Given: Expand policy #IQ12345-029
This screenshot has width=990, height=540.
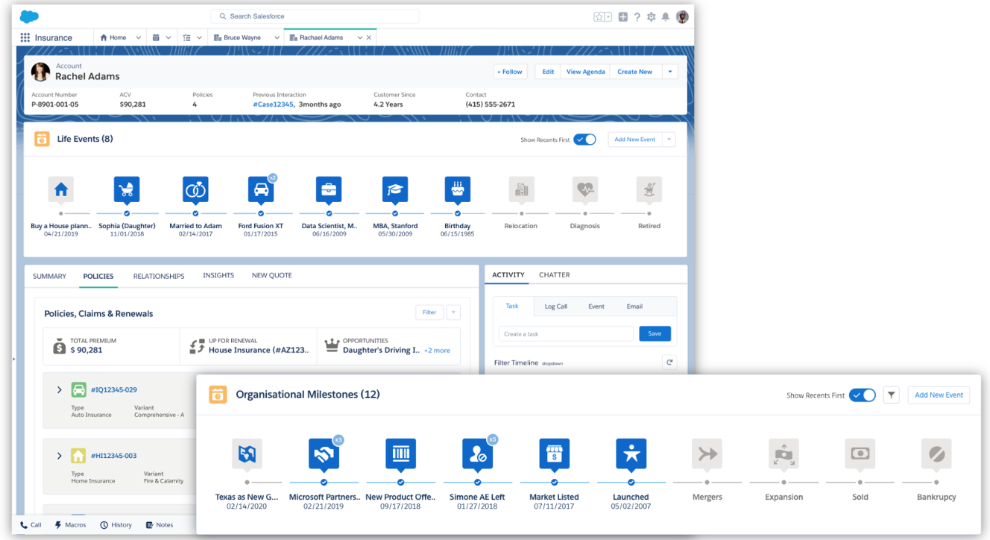Looking at the screenshot, I should pos(59,389).
